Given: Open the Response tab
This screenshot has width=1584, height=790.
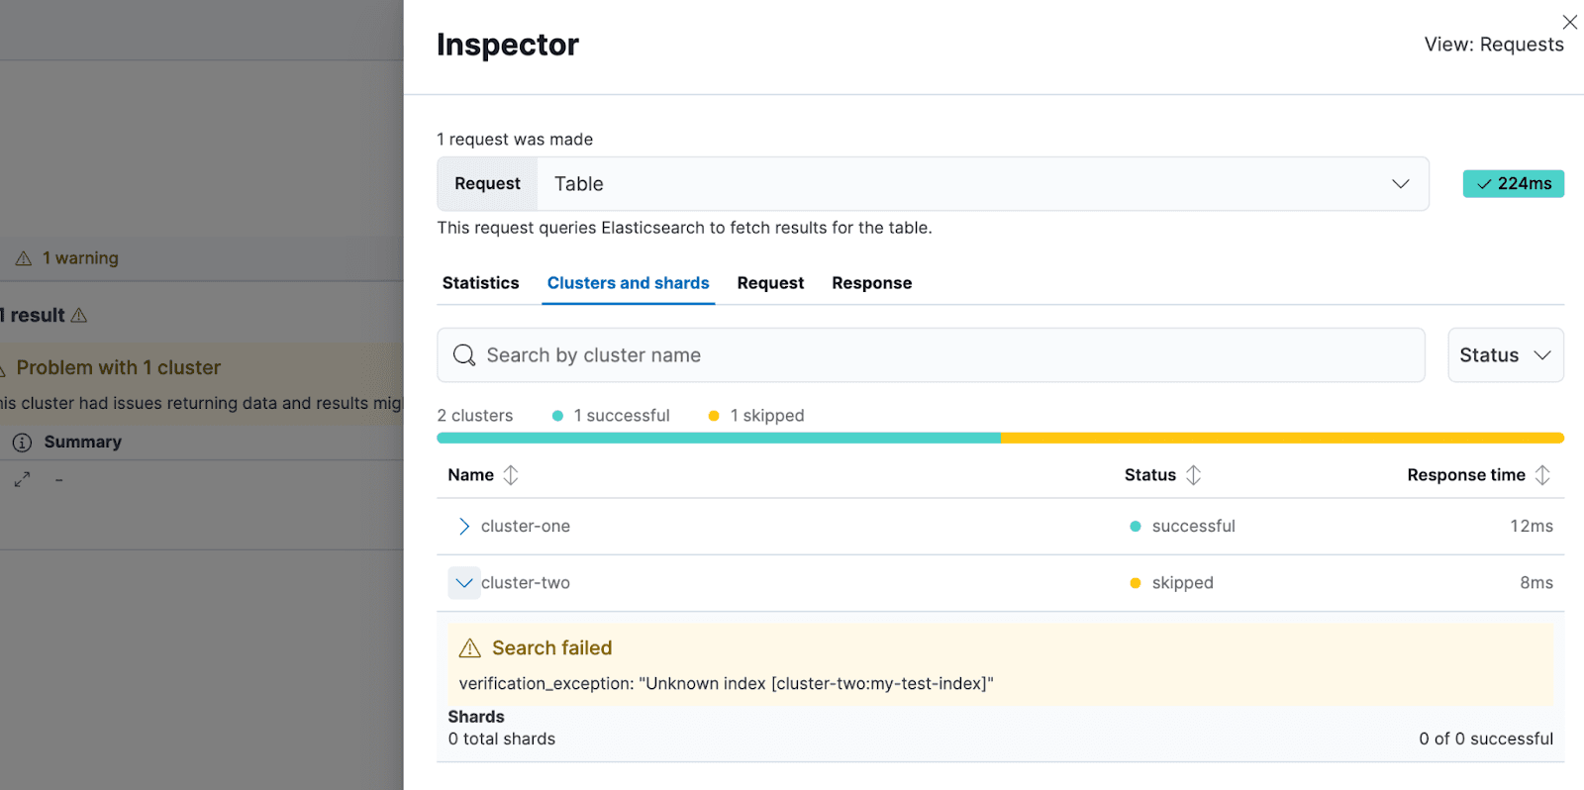Looking at the screenshot, I should [871, 283].
